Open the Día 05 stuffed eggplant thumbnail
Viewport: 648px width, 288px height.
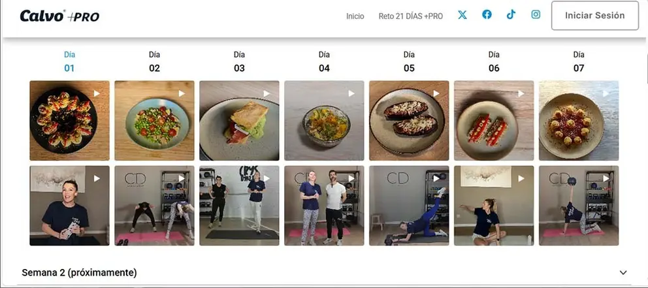(x=409, y=120)
